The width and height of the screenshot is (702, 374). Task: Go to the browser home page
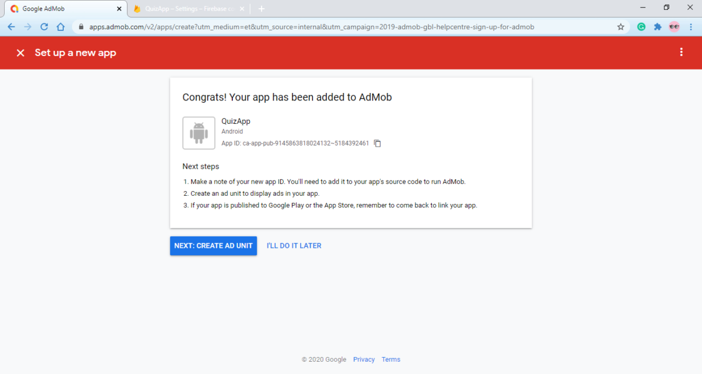click(61, 26)
